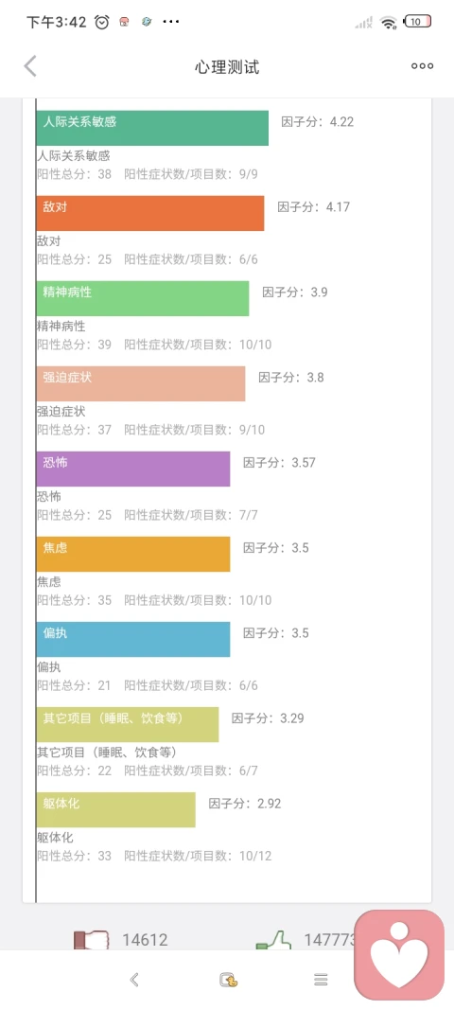Screen dimensions: 454x1010
Task: Select the 强迫症状 pink bar
Action: pos(141,383)
